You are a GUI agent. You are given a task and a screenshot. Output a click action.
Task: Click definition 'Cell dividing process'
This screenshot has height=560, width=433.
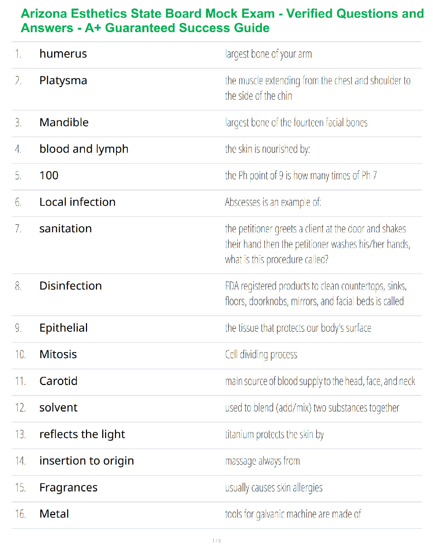pyautogui.click(x=261, y=355)
